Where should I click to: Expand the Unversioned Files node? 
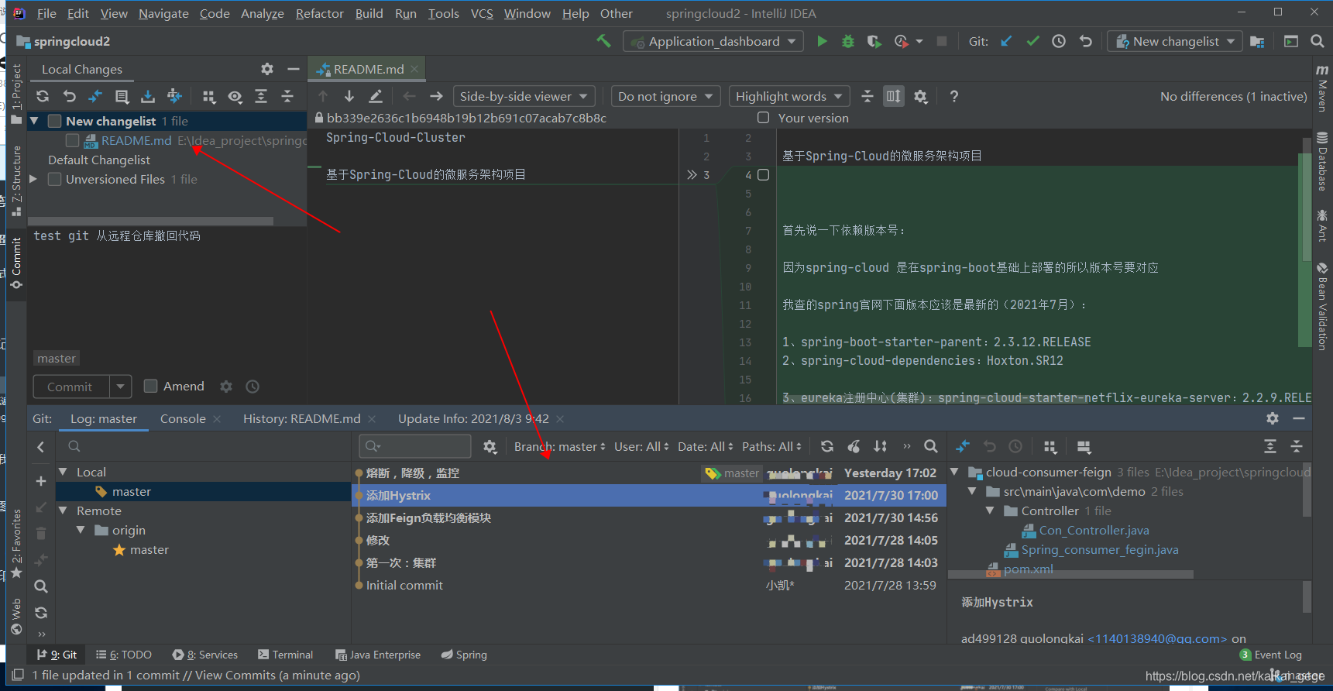tap(33, 179)
